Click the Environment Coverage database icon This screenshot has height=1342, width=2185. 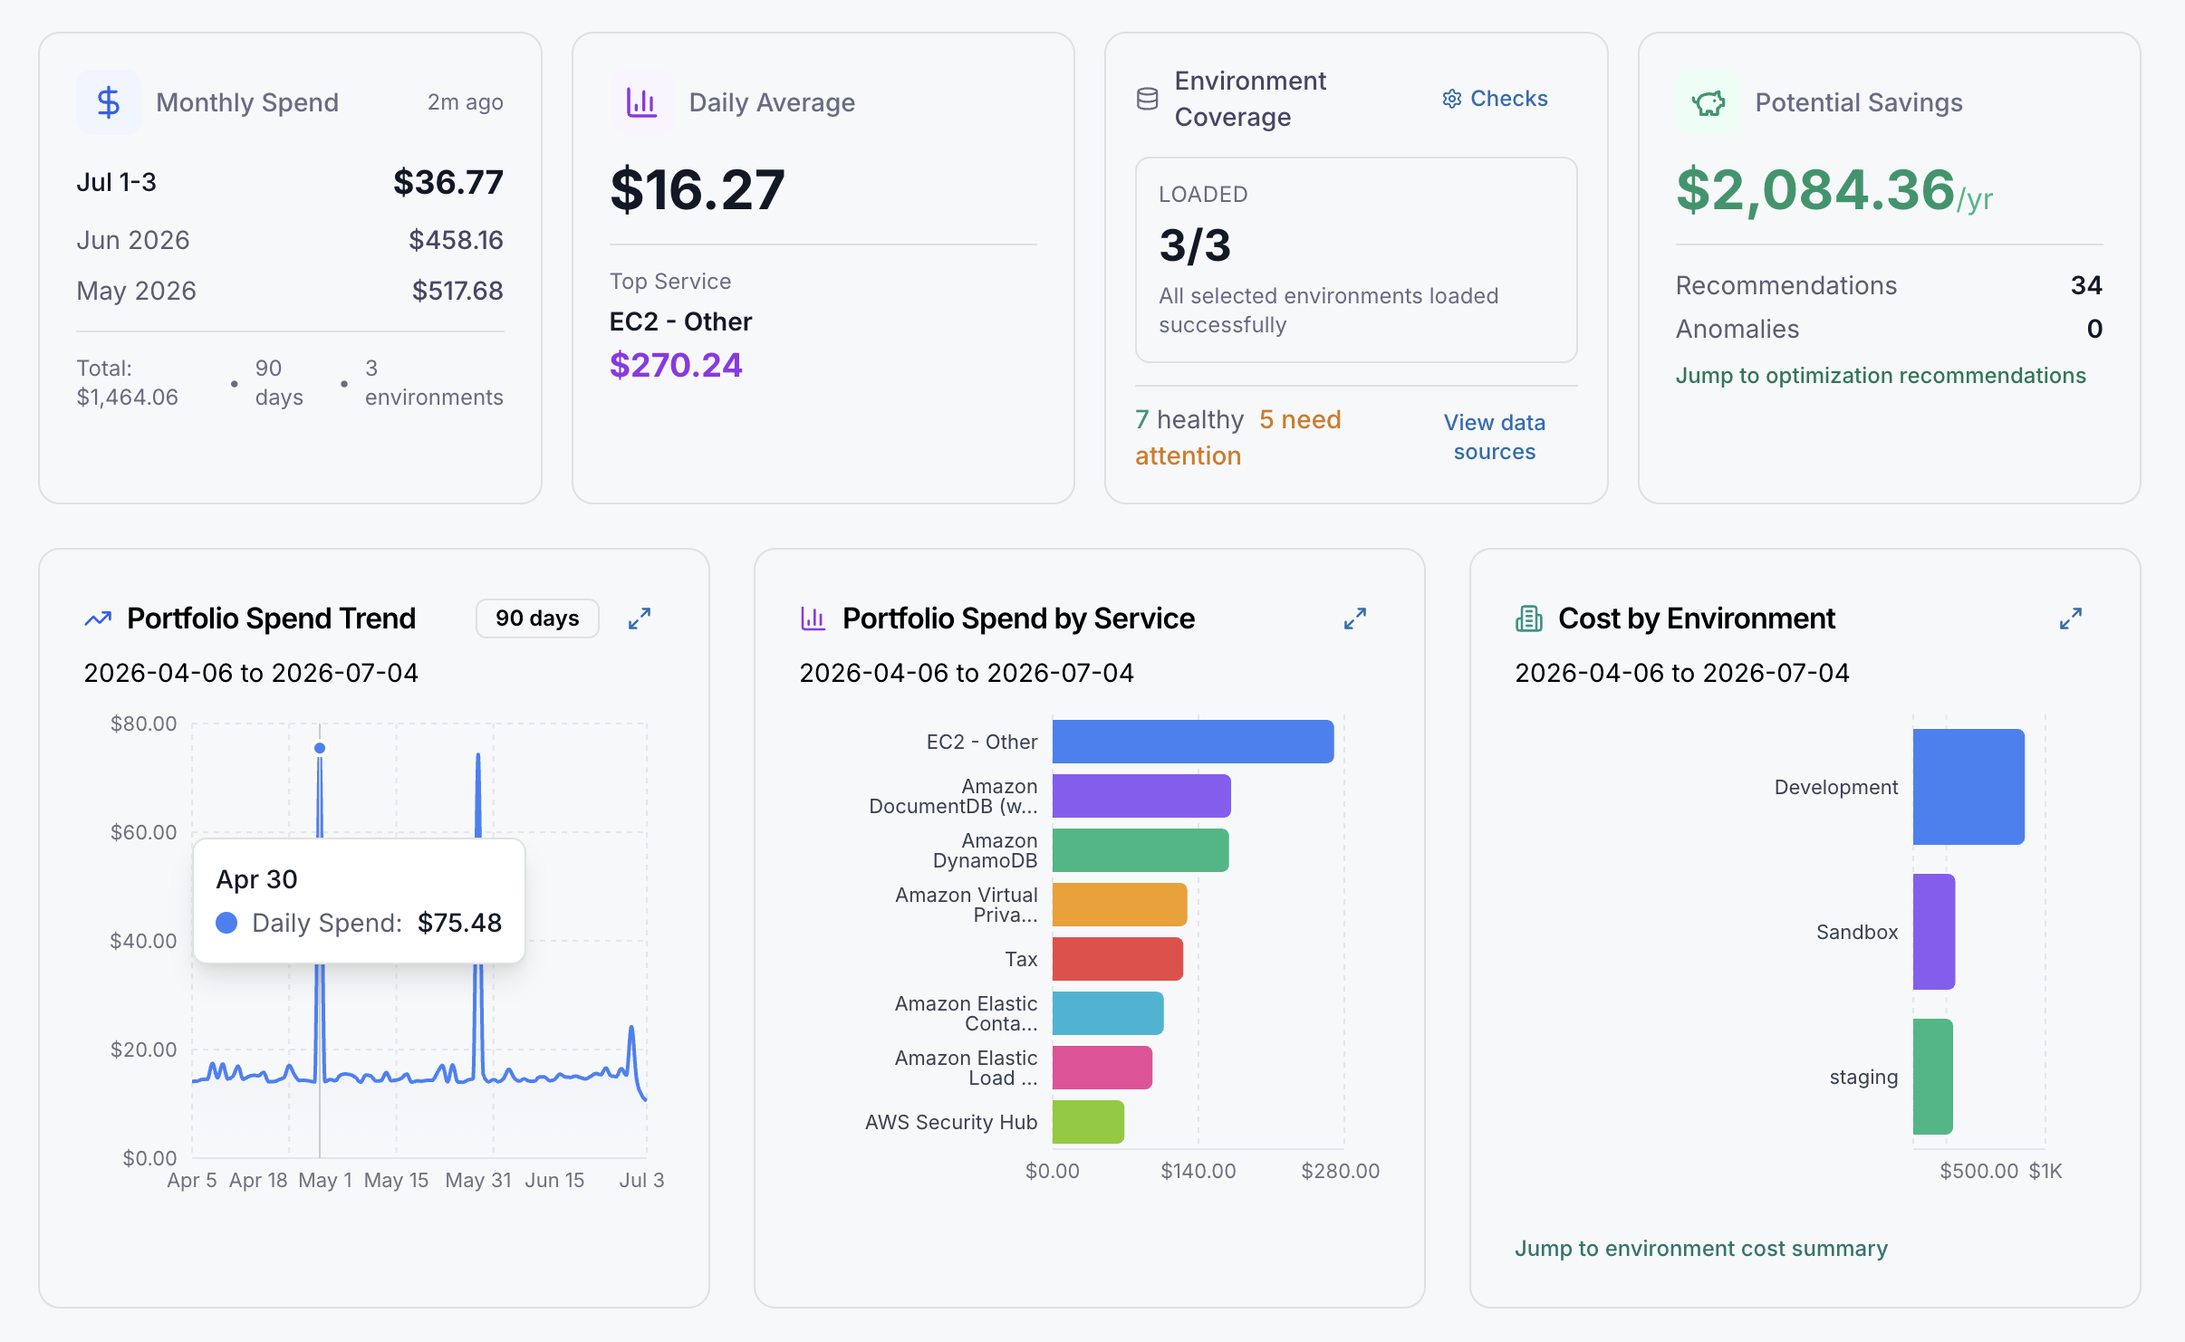pos(1147,99)
